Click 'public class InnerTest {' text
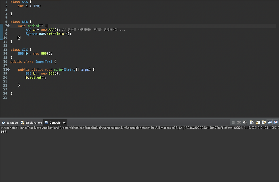Image resolution: width=279 pixels, height=182 pixels. pyautogui.click(x=33, y=62)
